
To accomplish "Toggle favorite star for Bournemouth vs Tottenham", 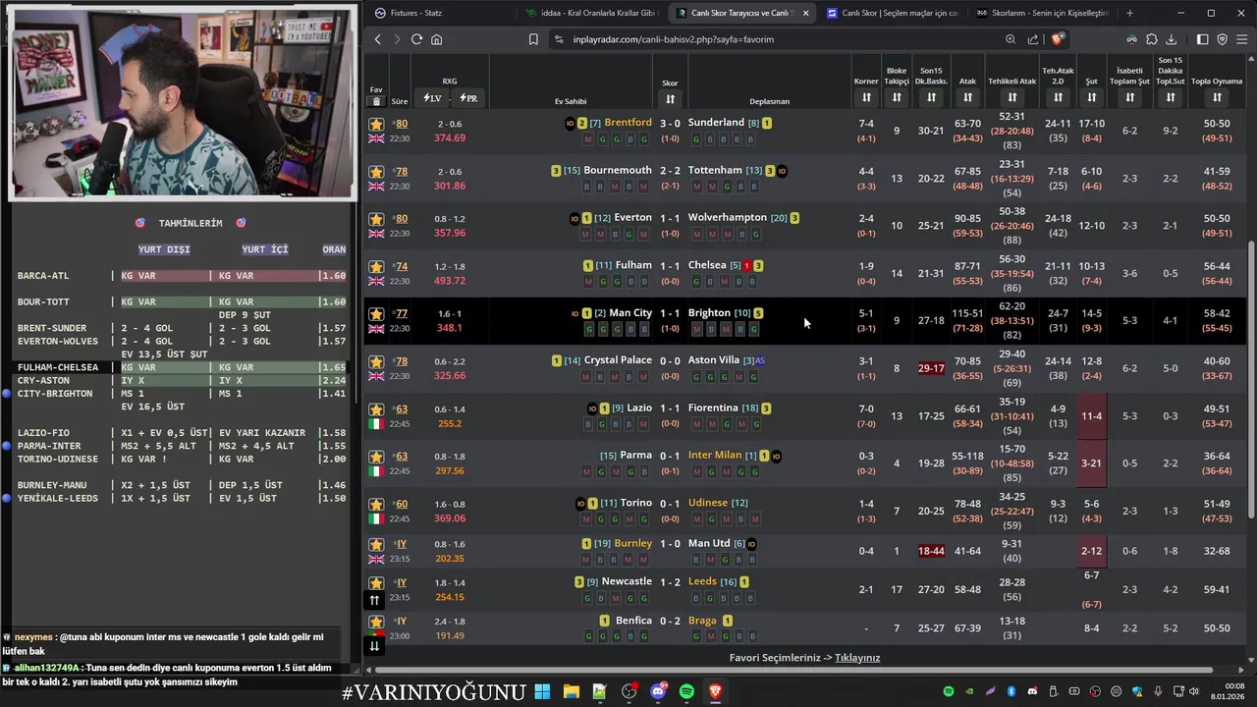I will tap(376, 172).
